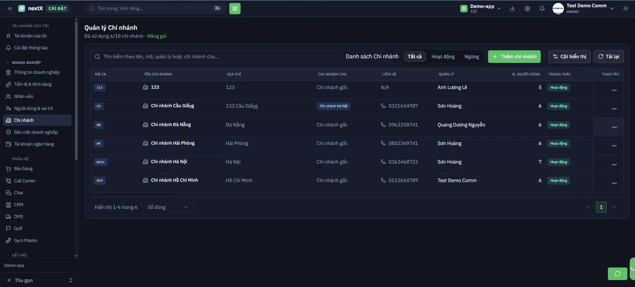Collapse sidebar with top-left double chevron
The image size is (635, 287).
tap(10, 8)
